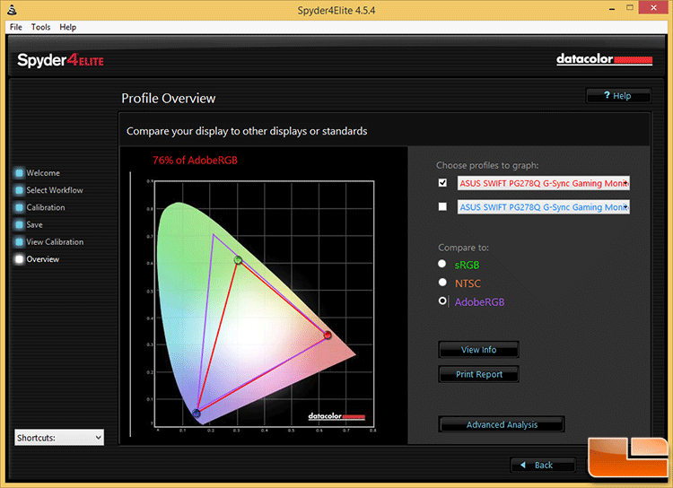
Task: Click the Overview label in sidebar
Action: coord(43,259)
